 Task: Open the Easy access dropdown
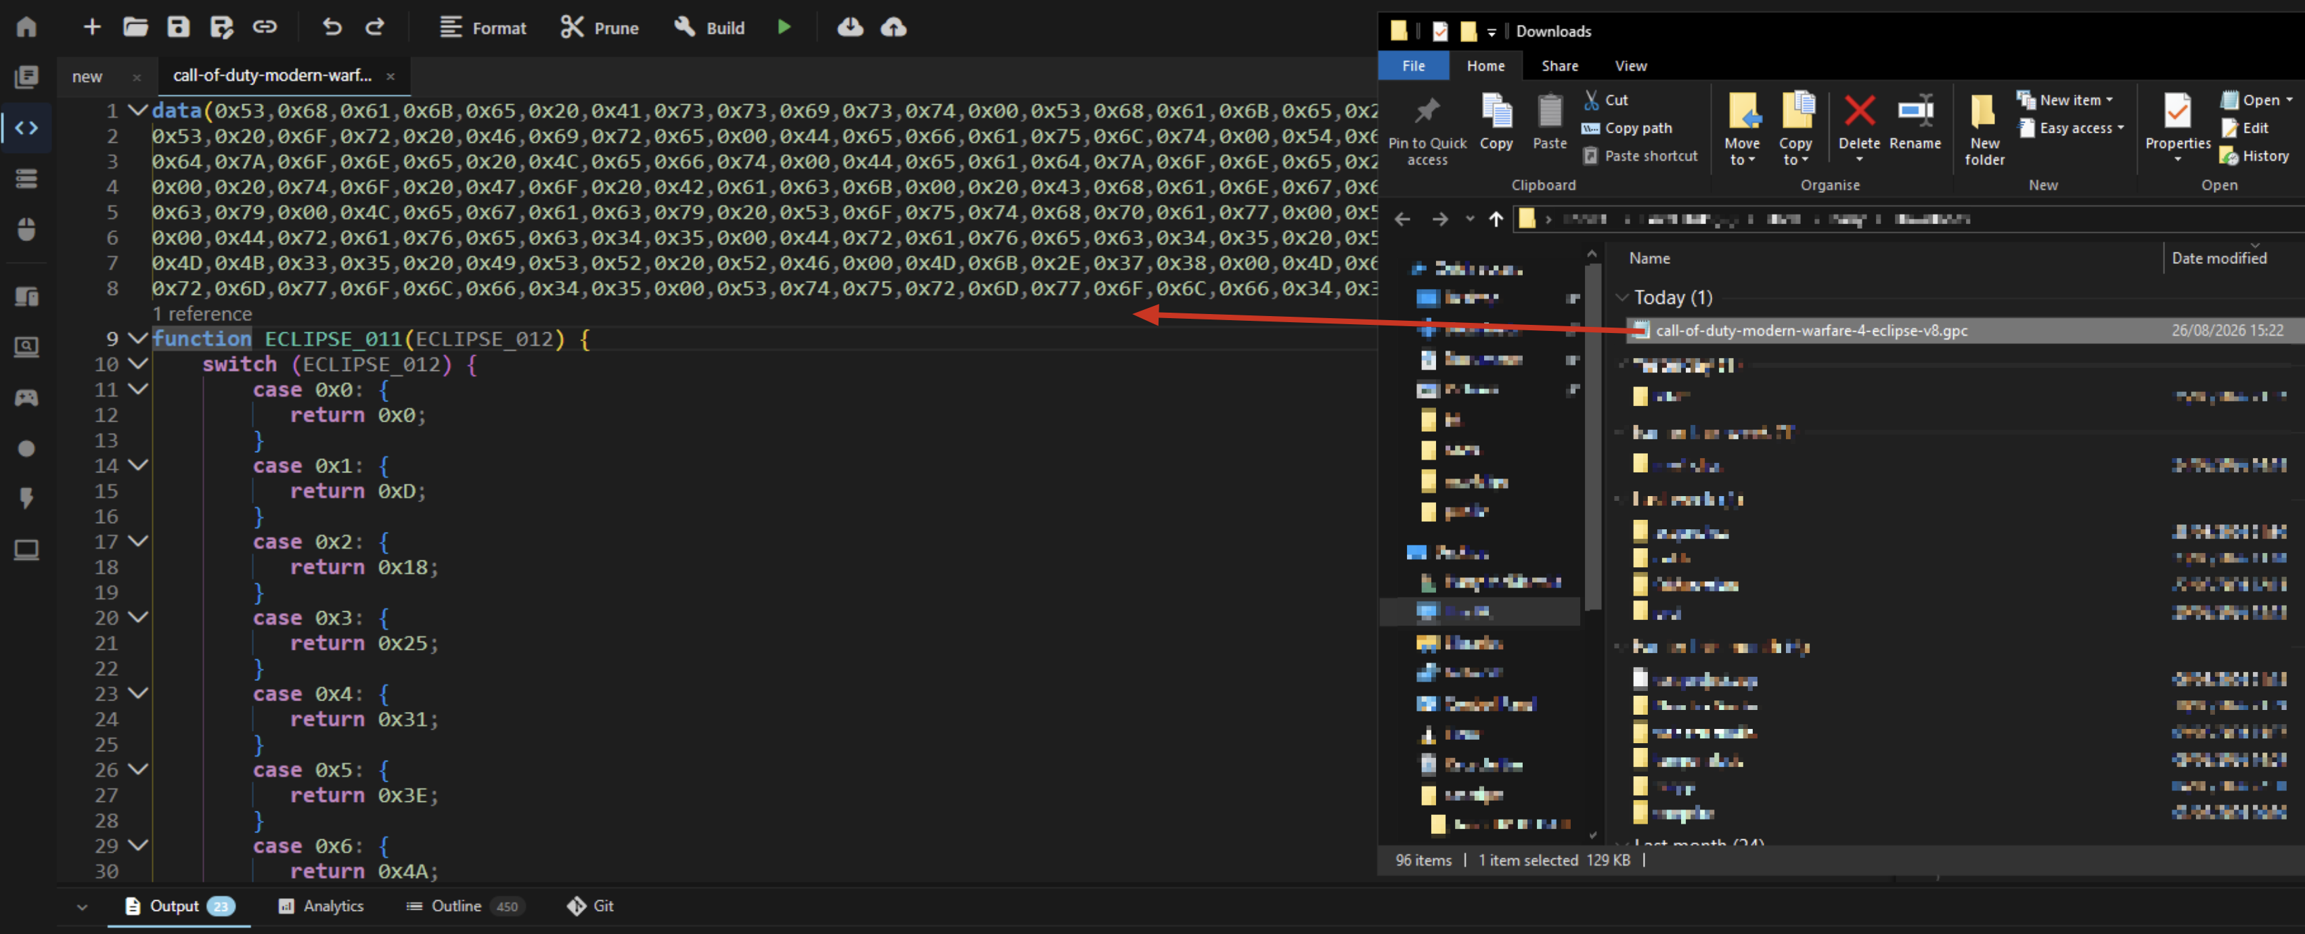tap(2072, 128)
